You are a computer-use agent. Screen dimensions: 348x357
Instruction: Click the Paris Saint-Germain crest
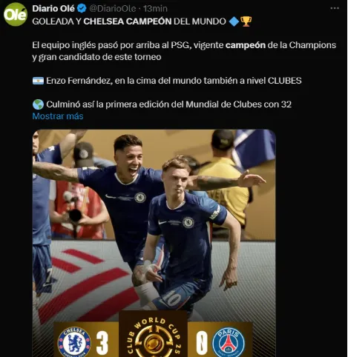point(229,342)
